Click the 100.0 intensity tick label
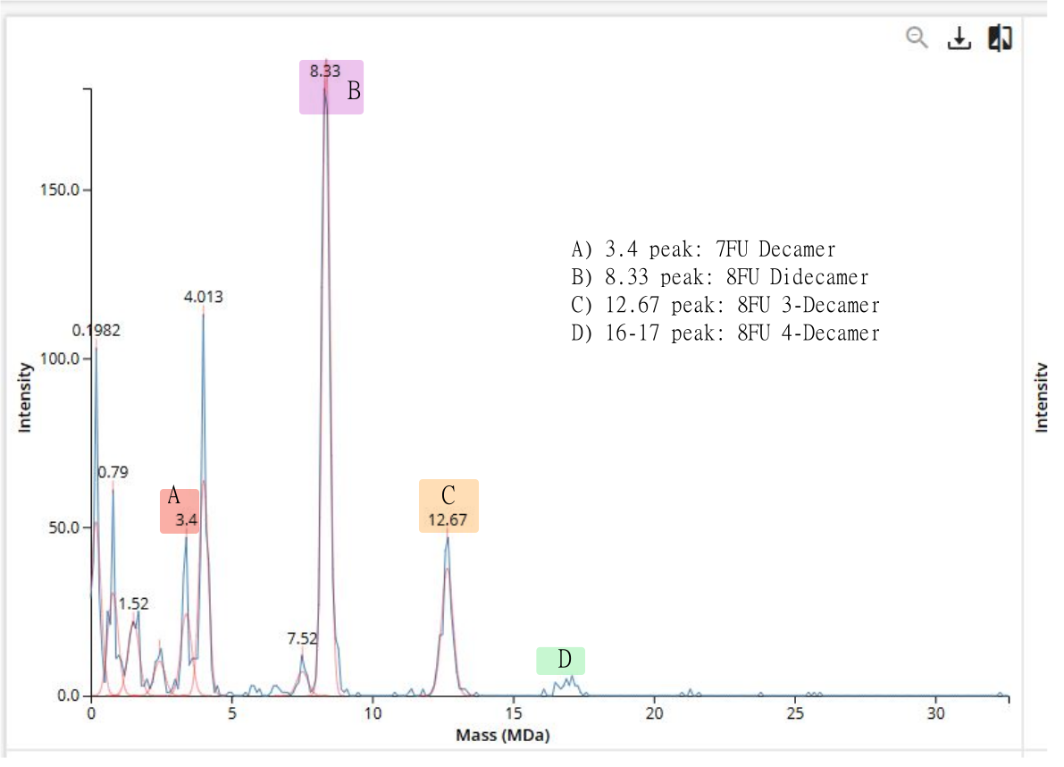 point(60,358)
